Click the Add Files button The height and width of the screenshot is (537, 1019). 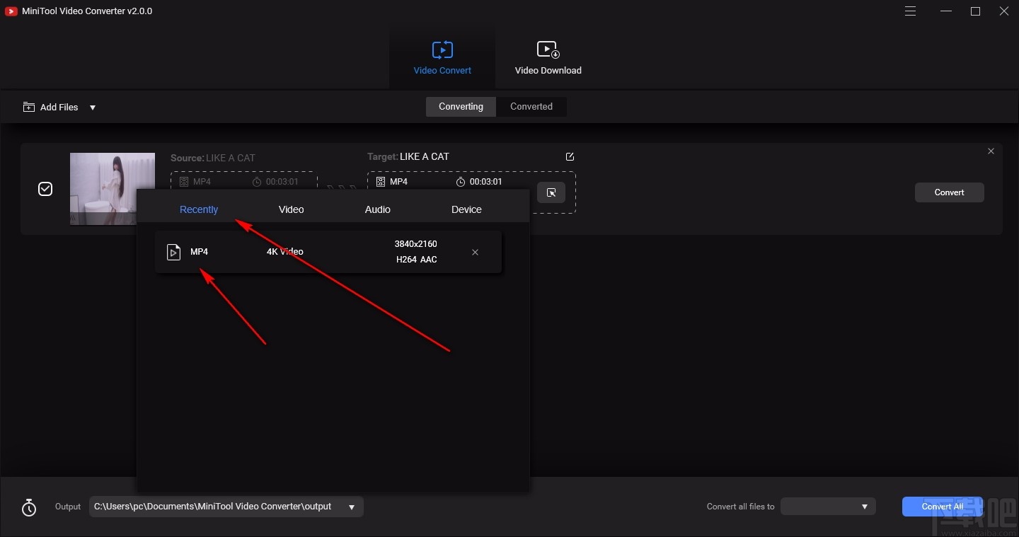pyautogui.click(x=51, y=108)
